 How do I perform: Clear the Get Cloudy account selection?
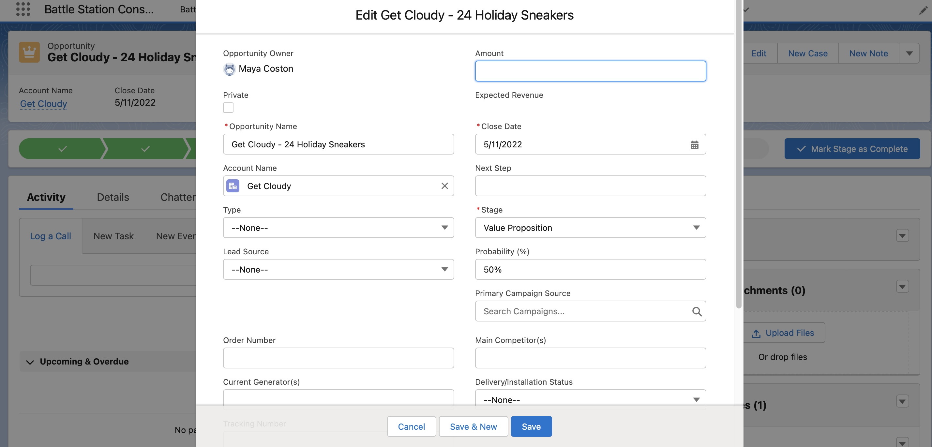pos(444,186)
